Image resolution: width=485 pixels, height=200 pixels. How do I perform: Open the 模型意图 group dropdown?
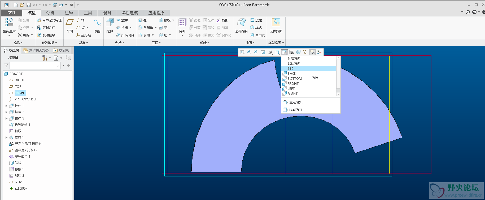tap(276, 43)
